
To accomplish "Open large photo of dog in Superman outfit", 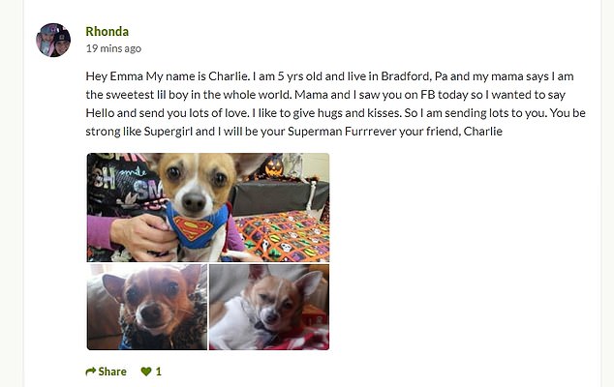I will 208,207.
